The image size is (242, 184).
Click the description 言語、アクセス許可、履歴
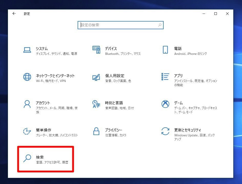(52, 162)
